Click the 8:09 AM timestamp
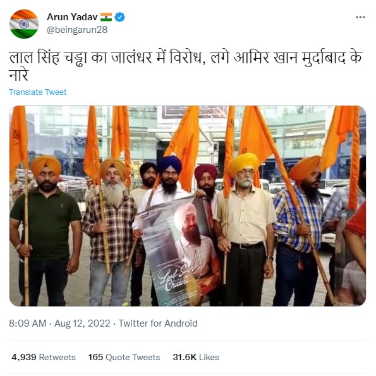The height and width of the screenshot is (376, 376). [x=28, y=323]
